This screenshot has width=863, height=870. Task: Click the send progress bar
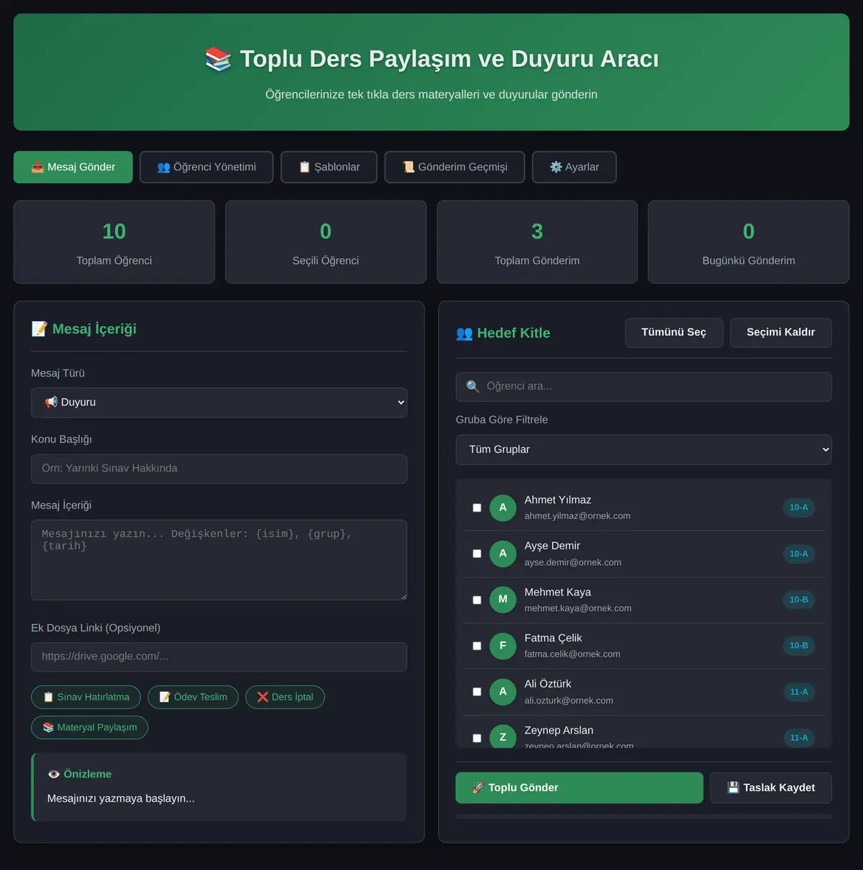click(644, 816)
